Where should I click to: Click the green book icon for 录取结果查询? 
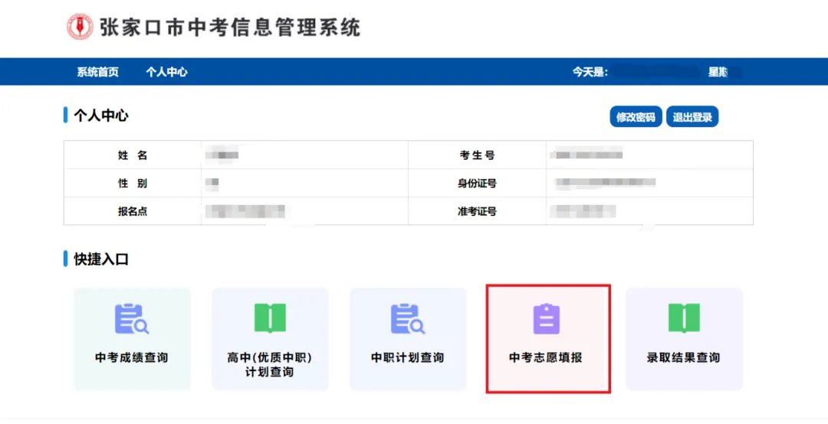(x=684, y=318)
